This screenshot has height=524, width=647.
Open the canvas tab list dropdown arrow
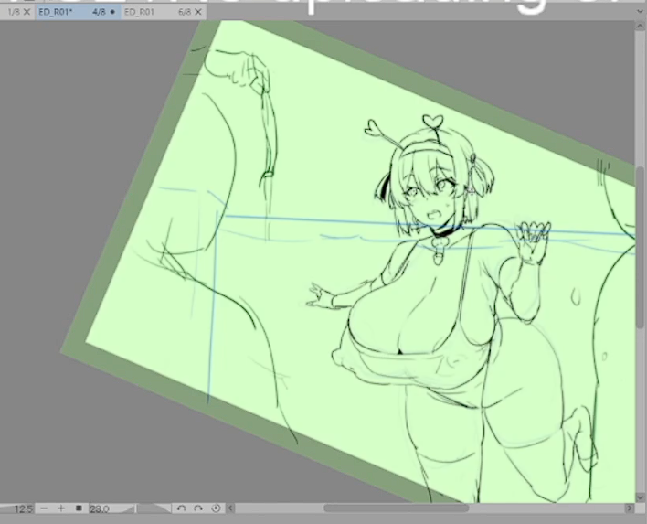640,12
